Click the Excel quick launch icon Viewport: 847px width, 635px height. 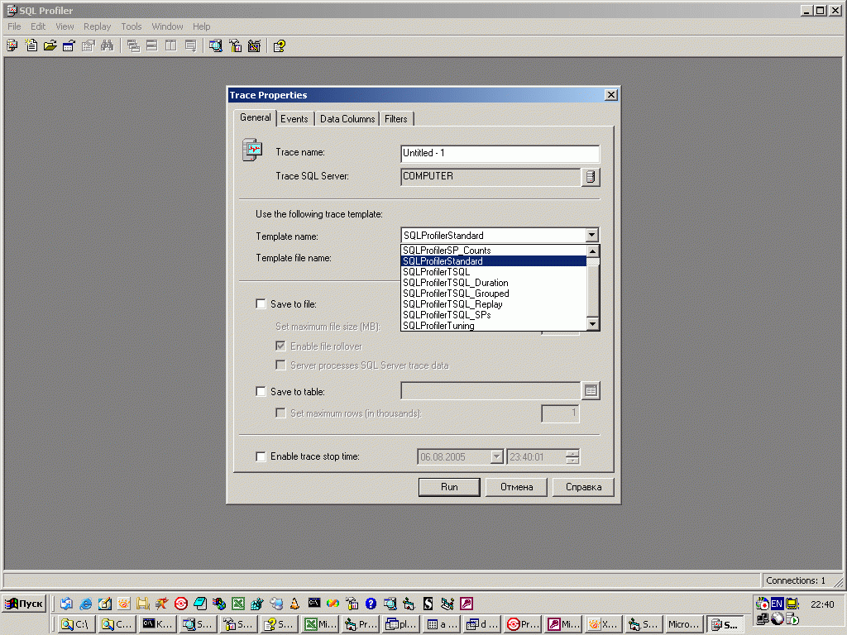pos(237,604)
